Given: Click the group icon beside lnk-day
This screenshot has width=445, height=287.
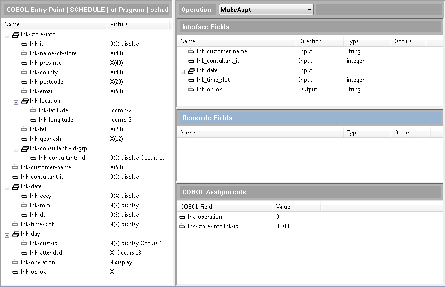Looking at the screenshot, I should [x=16, y=234].
